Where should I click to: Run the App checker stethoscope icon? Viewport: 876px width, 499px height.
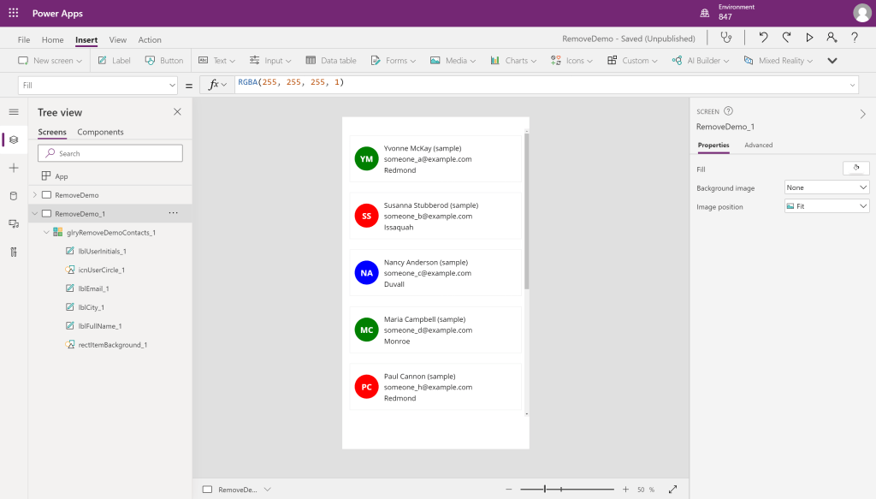[726, 38]
